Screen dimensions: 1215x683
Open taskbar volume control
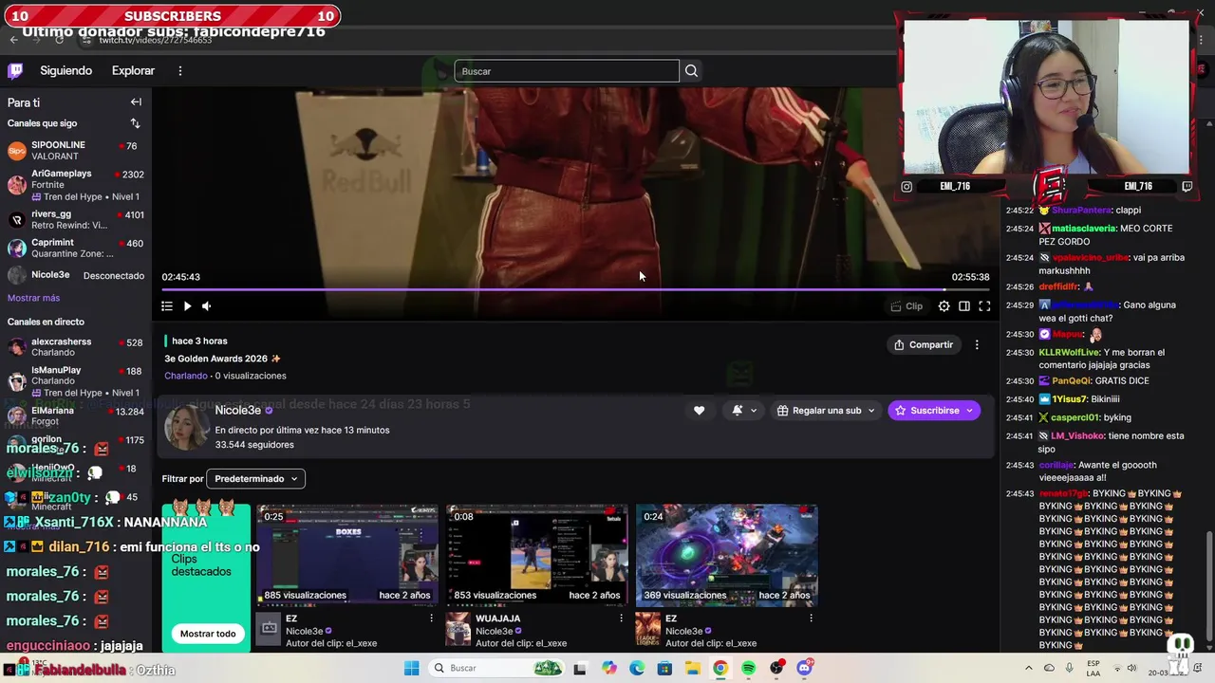(1131, 669)
